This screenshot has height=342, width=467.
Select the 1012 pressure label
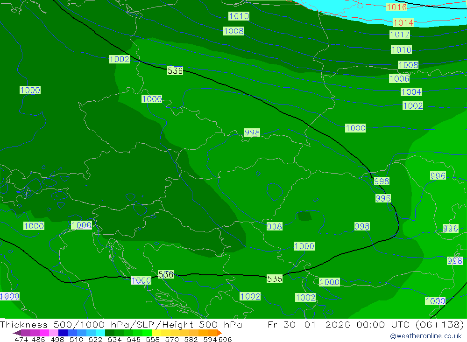[400, 35]
